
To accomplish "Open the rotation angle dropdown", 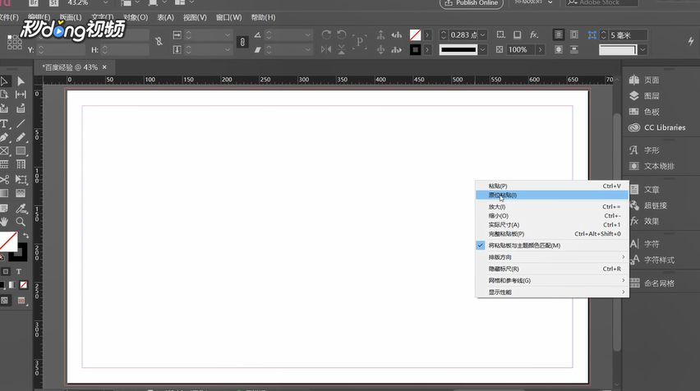I will coord(307,34).
